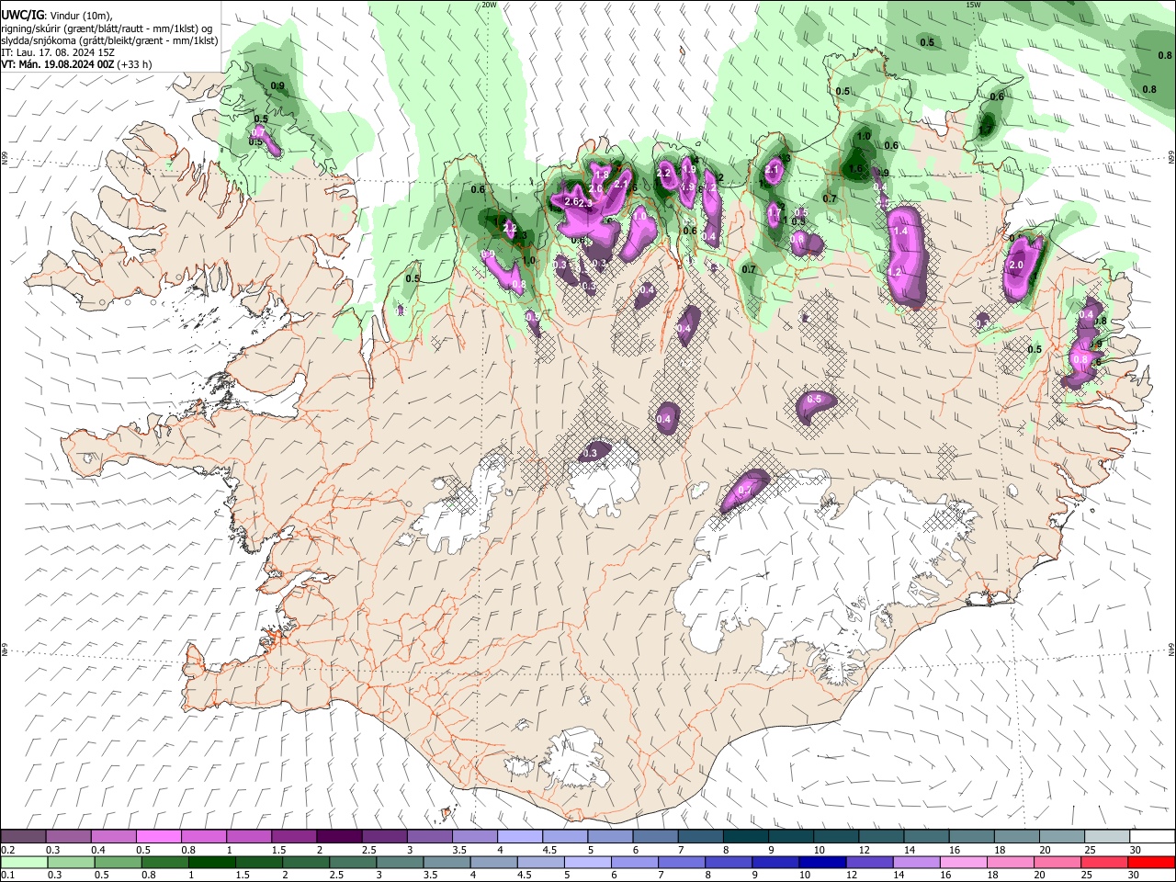Click the '2.6' precipitation value on the map

coord(571,201)
